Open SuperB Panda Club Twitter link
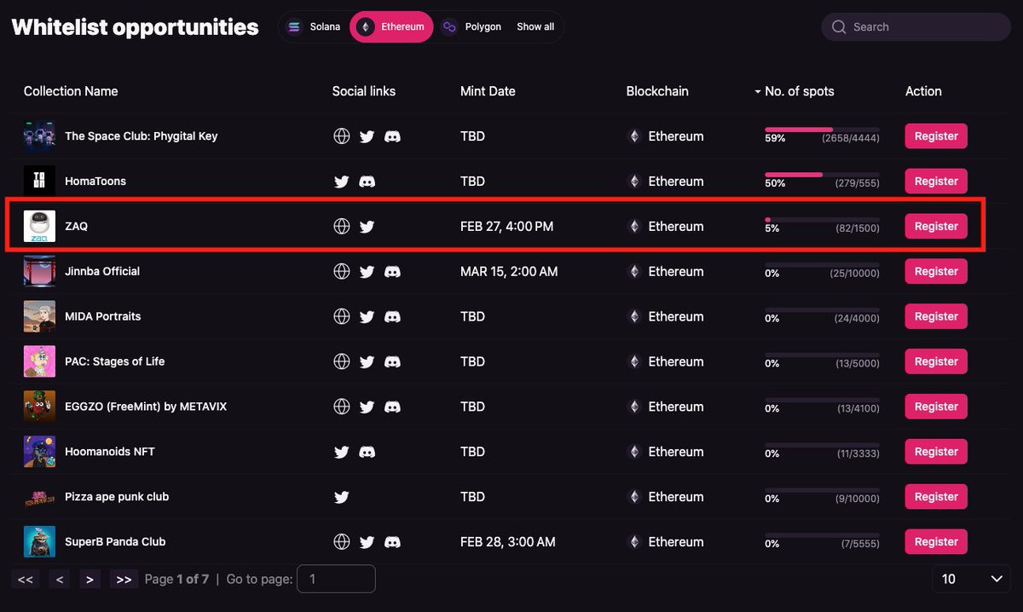The image size is (1023, 612). [367, 542]
